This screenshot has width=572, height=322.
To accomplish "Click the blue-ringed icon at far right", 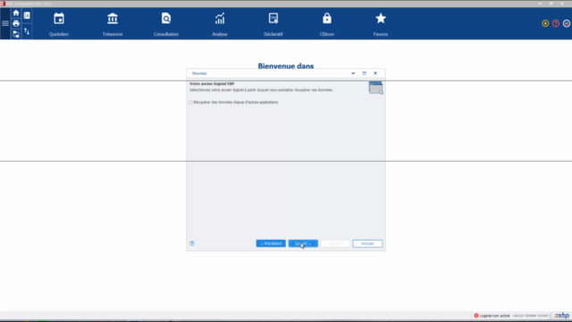I will 567,23.
